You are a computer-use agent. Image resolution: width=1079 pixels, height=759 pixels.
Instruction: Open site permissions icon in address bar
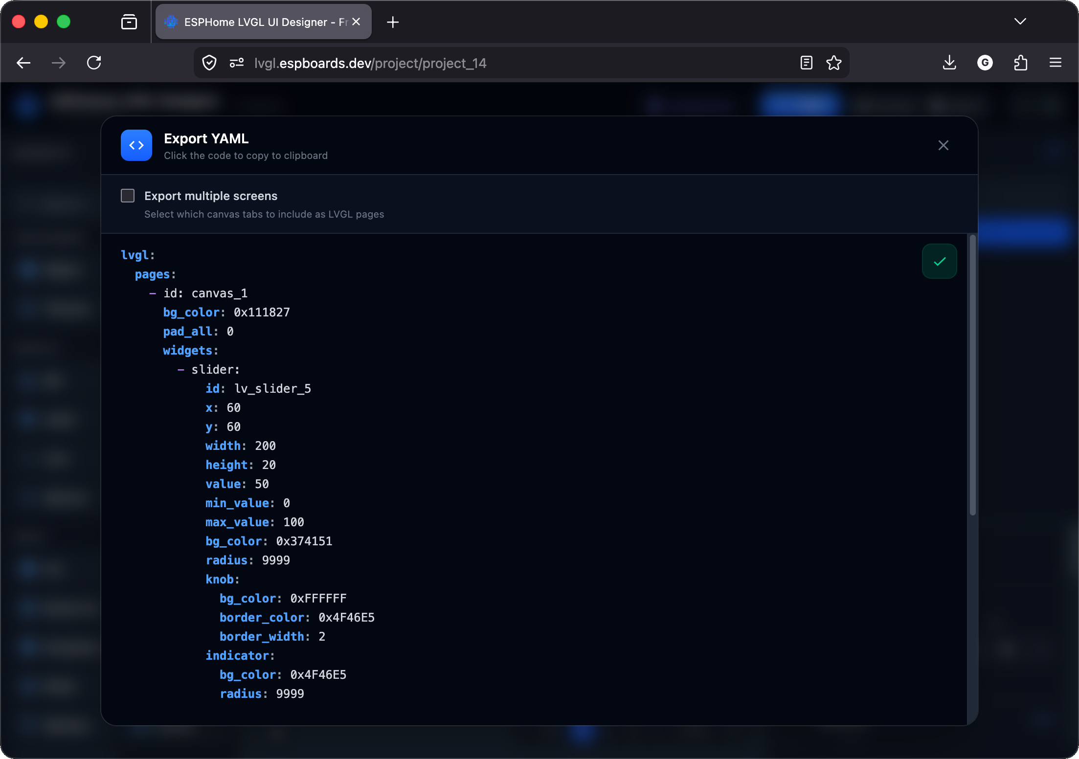tap(237, 63)
